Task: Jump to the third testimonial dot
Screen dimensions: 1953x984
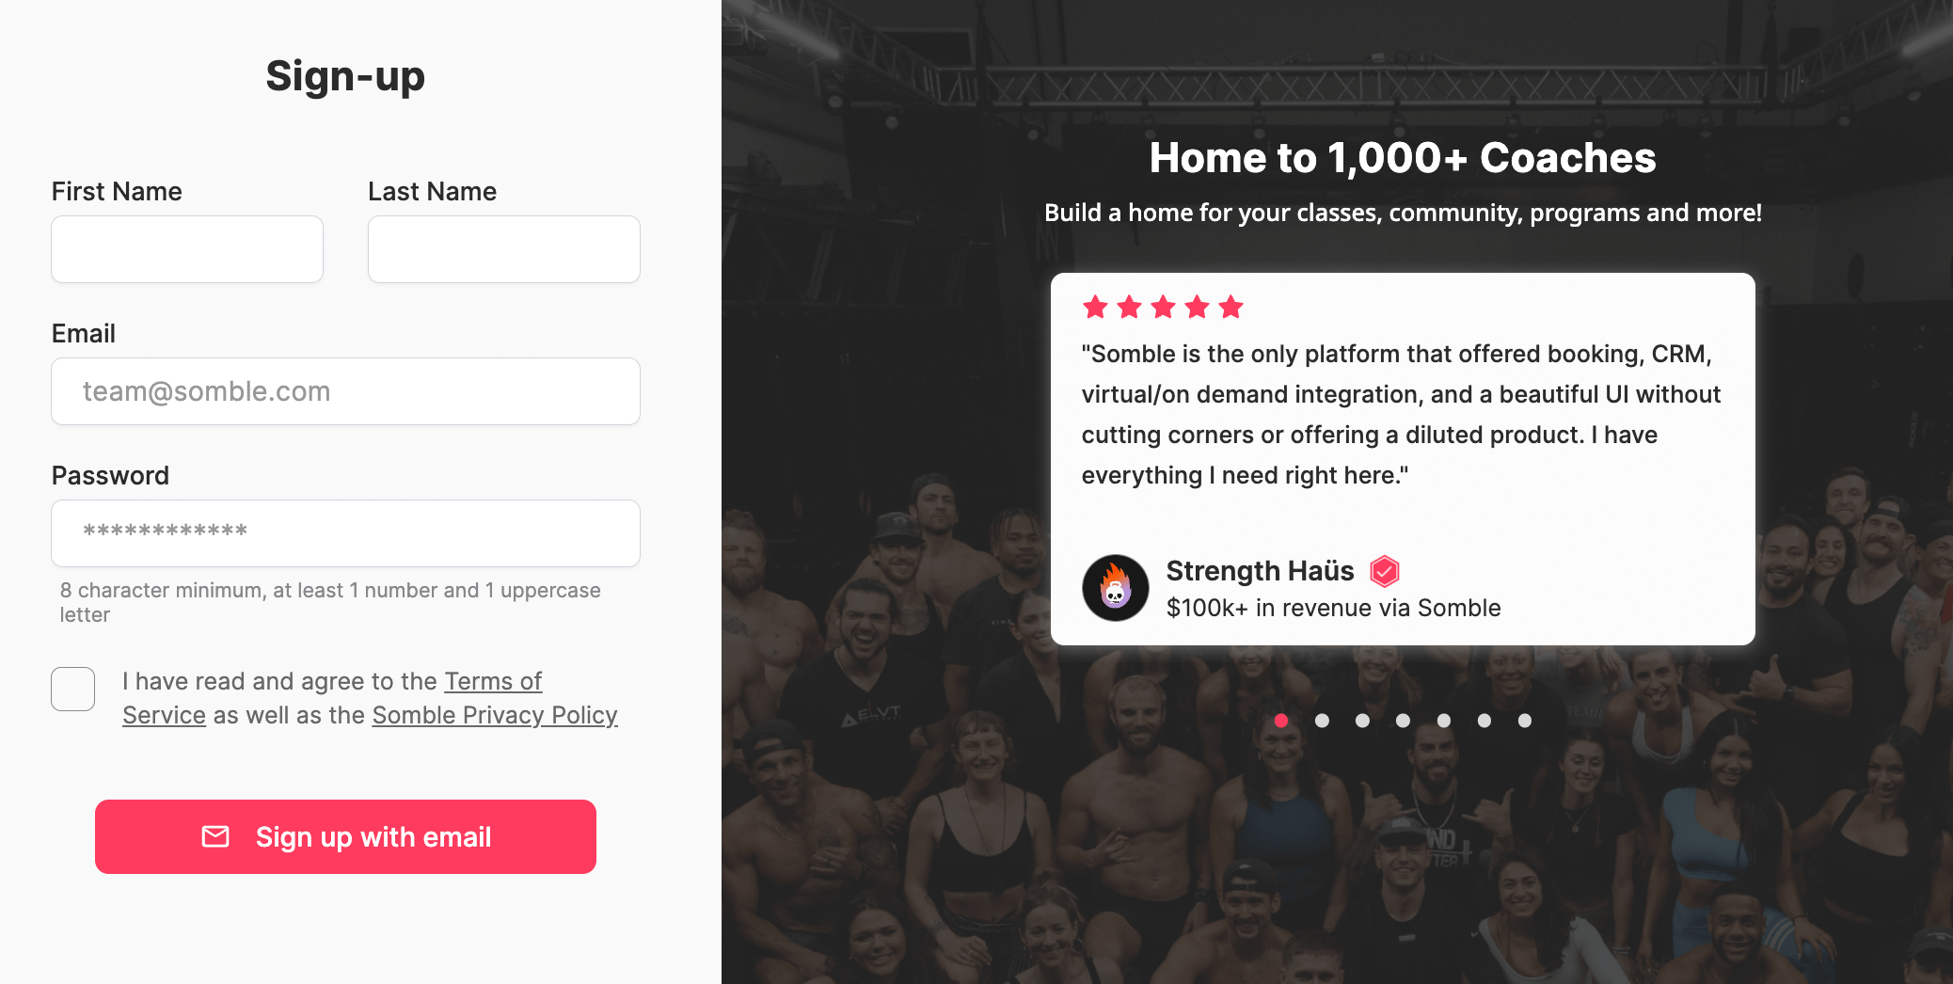Action: click(x=1362, y=721)
